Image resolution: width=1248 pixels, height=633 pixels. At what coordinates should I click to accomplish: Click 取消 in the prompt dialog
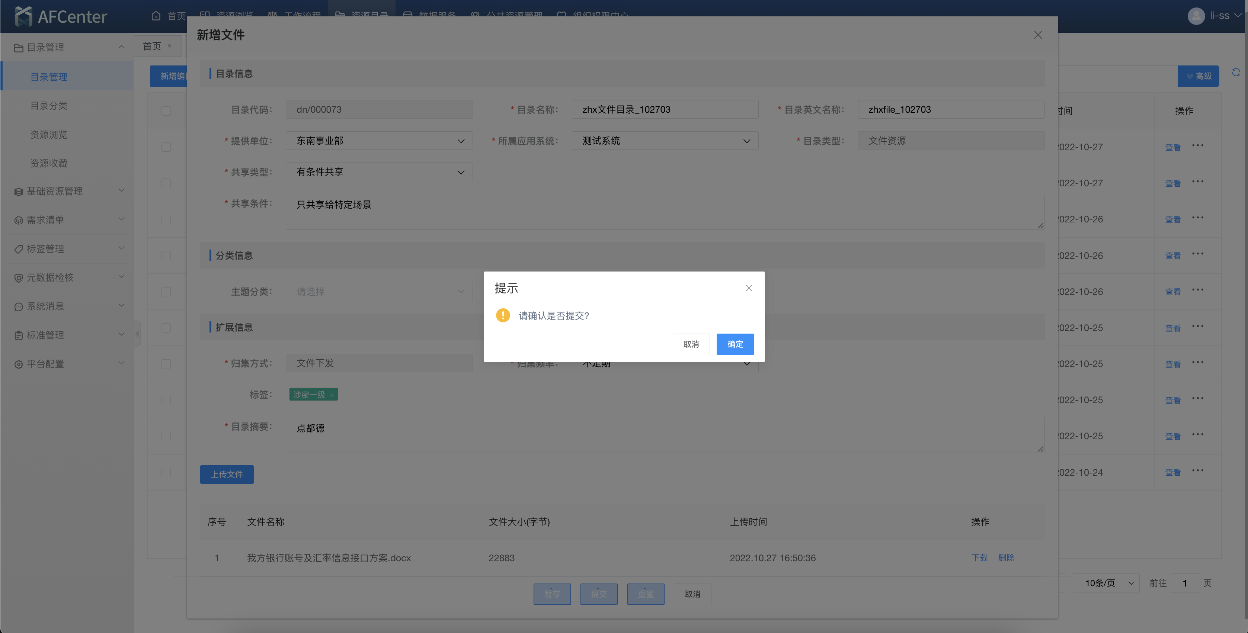tap(691, 344)
